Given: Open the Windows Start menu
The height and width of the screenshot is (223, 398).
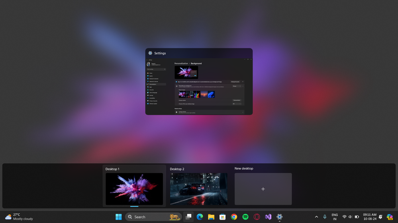Looking at the screenshot, I should tap(119, 217).
